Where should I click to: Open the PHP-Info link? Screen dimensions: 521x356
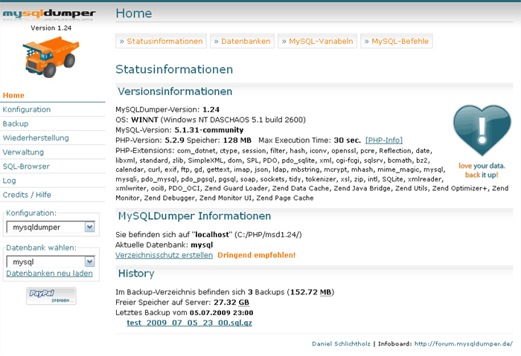point(384,140)
